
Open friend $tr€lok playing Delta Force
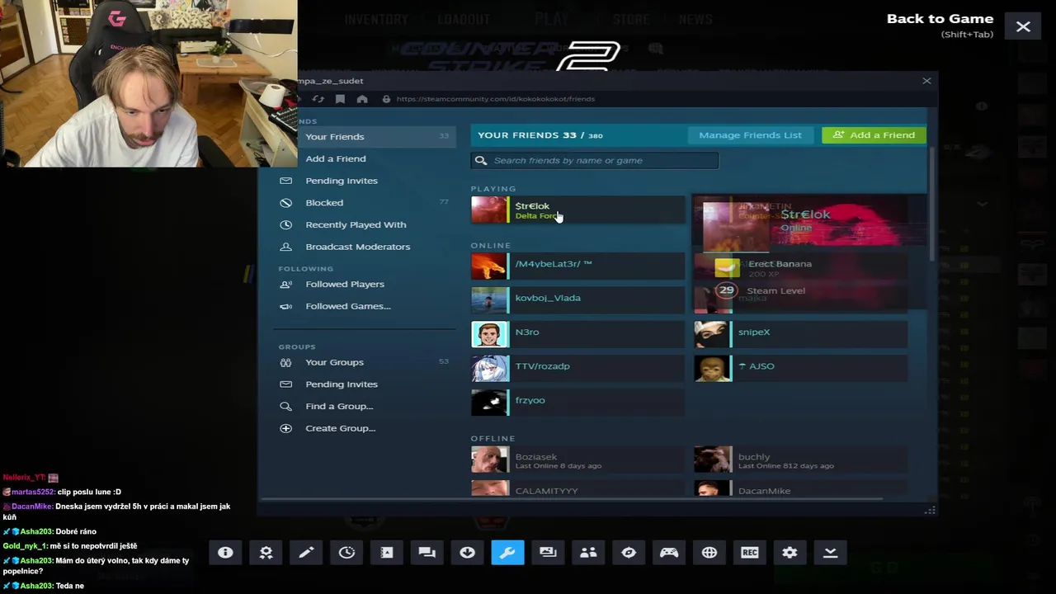577,210
